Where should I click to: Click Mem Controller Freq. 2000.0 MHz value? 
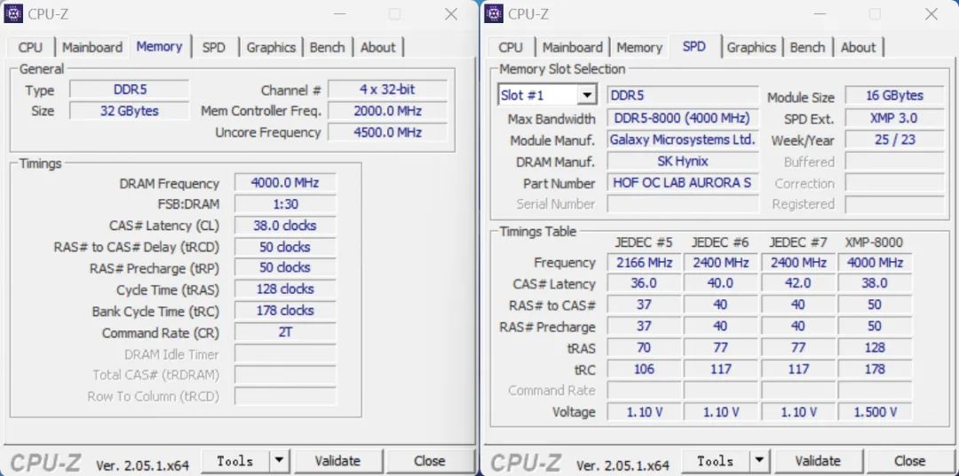pyautogui.click(x=388, y=111)
